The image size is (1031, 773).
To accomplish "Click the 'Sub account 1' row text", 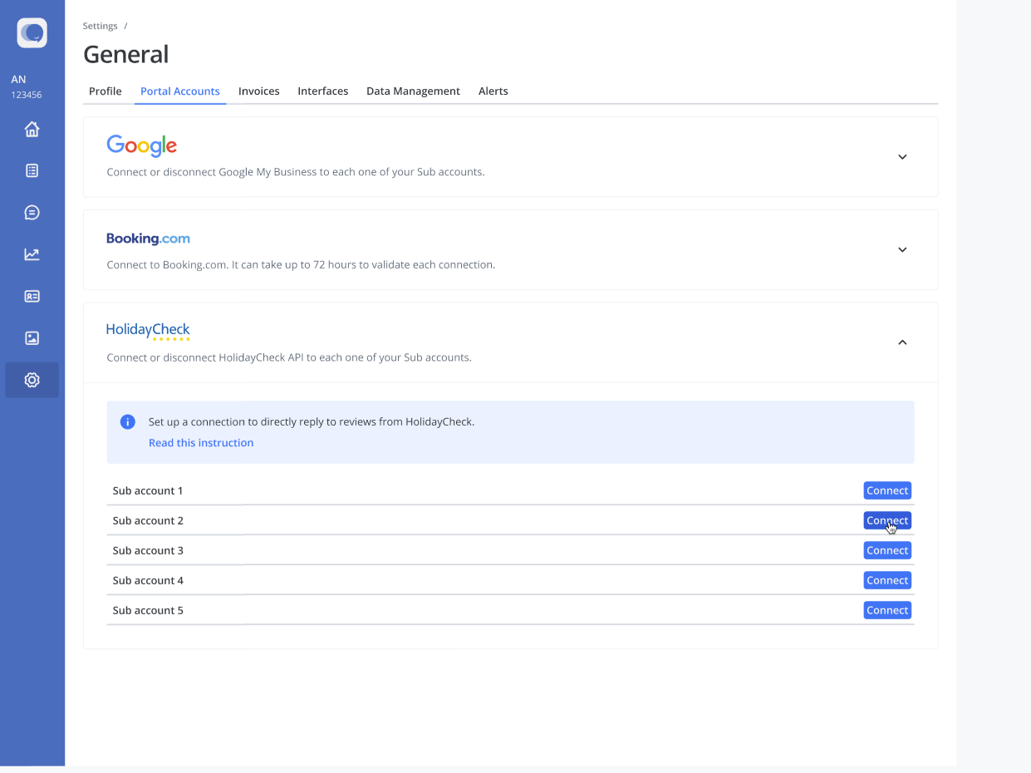I will point(148,490).
